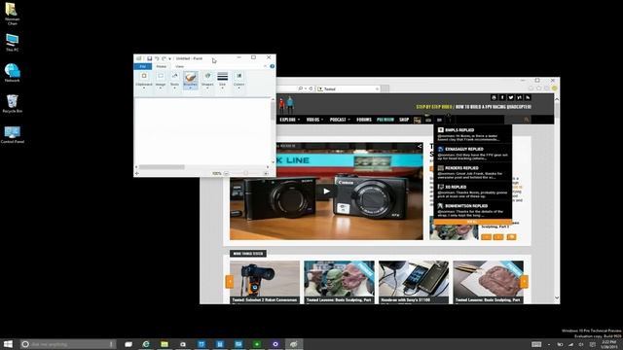Open the Image group in Paint
This screenshot has width=623, height=350.
(x=161, y=80)
